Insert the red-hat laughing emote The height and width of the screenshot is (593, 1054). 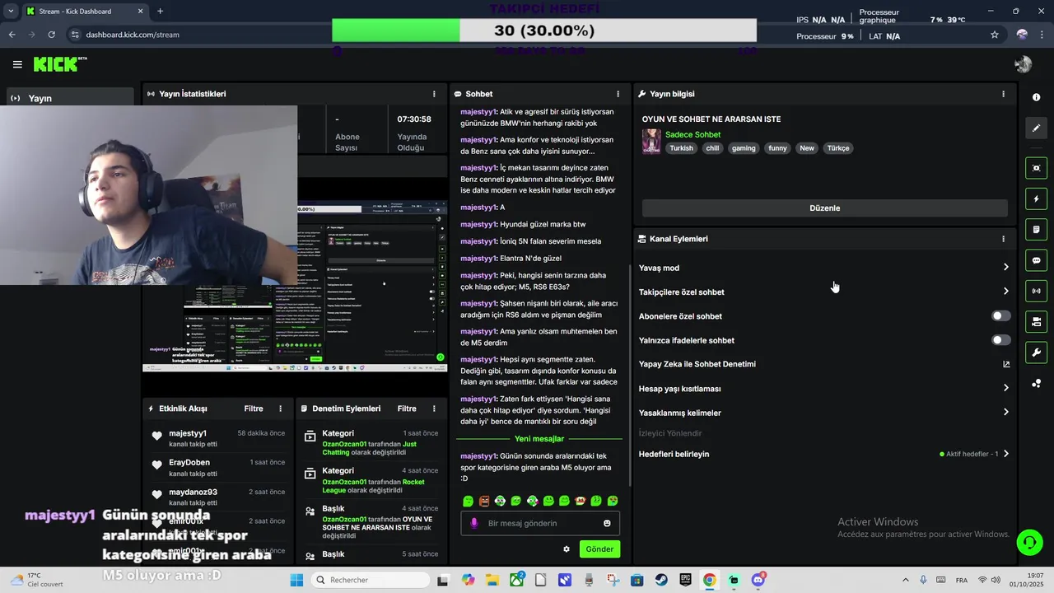coord(581,501)
